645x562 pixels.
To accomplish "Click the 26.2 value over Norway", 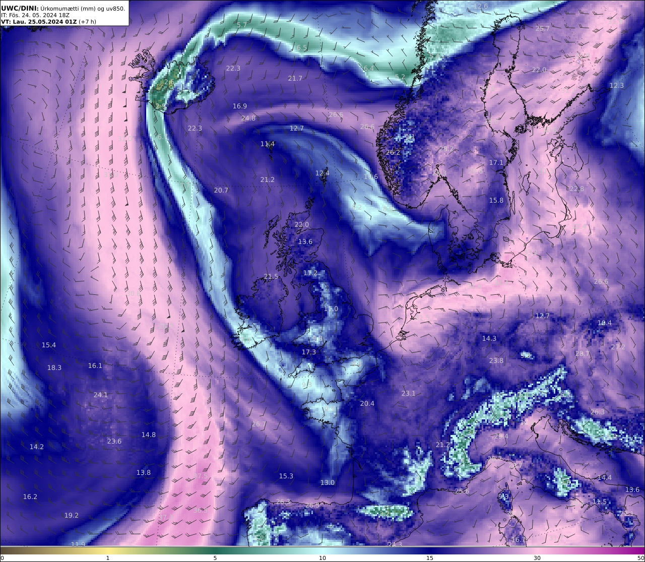I will point(393,152).
